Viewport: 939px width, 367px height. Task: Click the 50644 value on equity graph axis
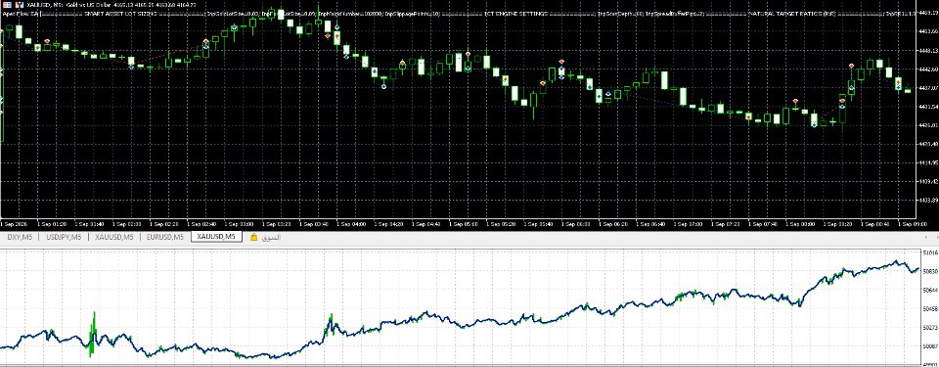tap(930, 291)
